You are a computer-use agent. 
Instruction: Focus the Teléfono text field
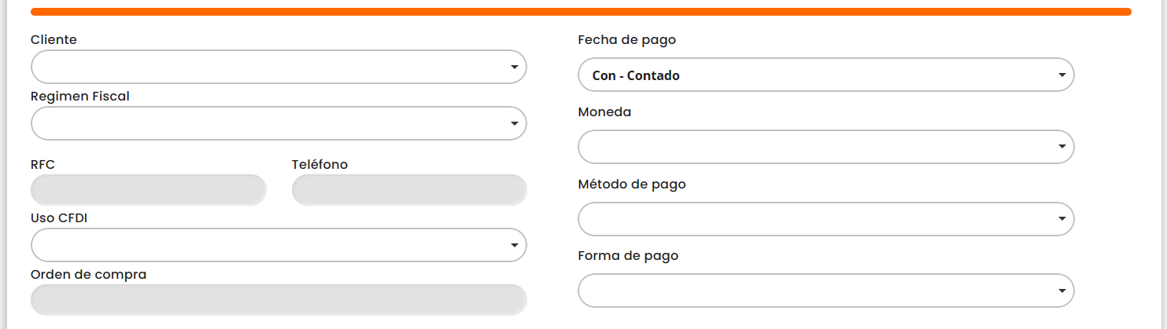tap(409, 190)
